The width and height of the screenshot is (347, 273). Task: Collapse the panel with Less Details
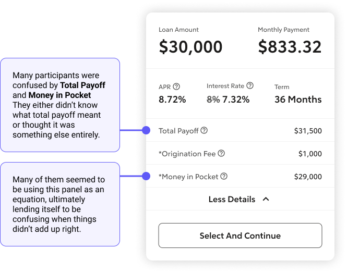click(232, 199)
